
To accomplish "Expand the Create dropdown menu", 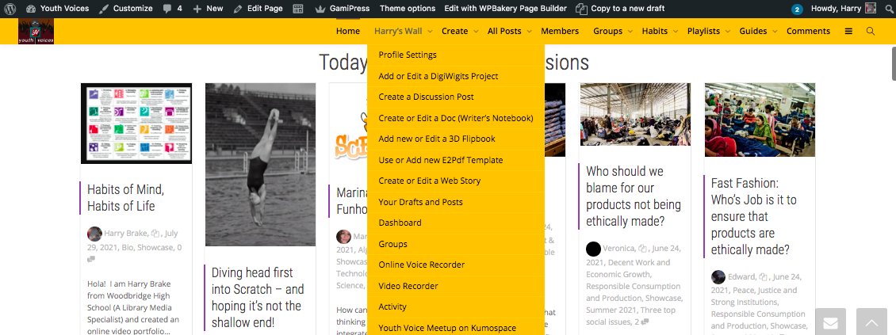I will coord(460,32).
